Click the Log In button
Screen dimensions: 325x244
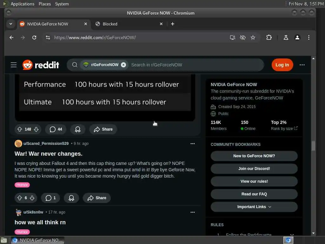tap(282, 65)
